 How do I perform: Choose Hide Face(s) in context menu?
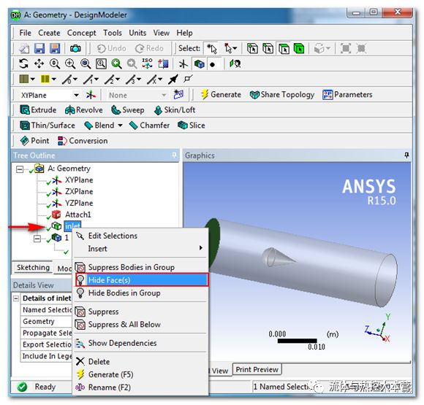coord(141,280)
